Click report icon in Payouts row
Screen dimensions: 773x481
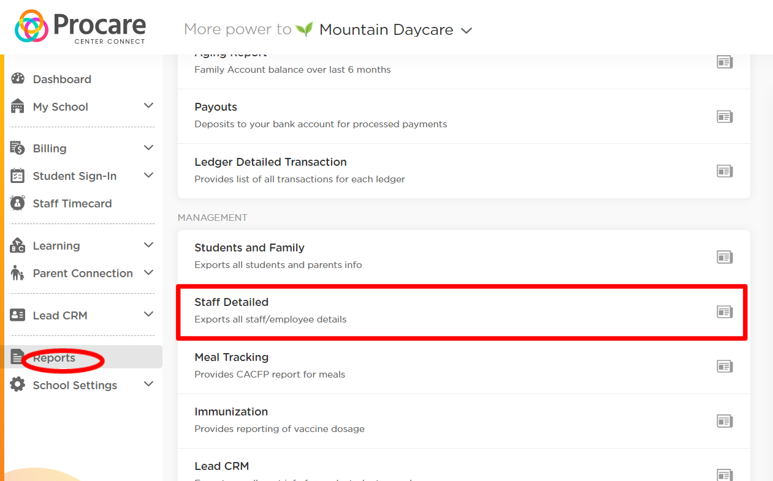click(x=725, y=116)
